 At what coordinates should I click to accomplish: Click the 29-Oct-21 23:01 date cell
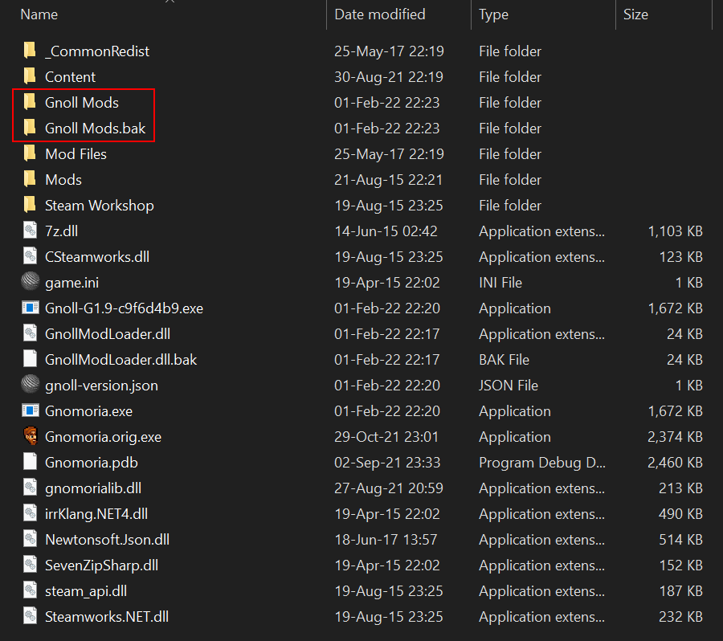(x=386, y=437)
